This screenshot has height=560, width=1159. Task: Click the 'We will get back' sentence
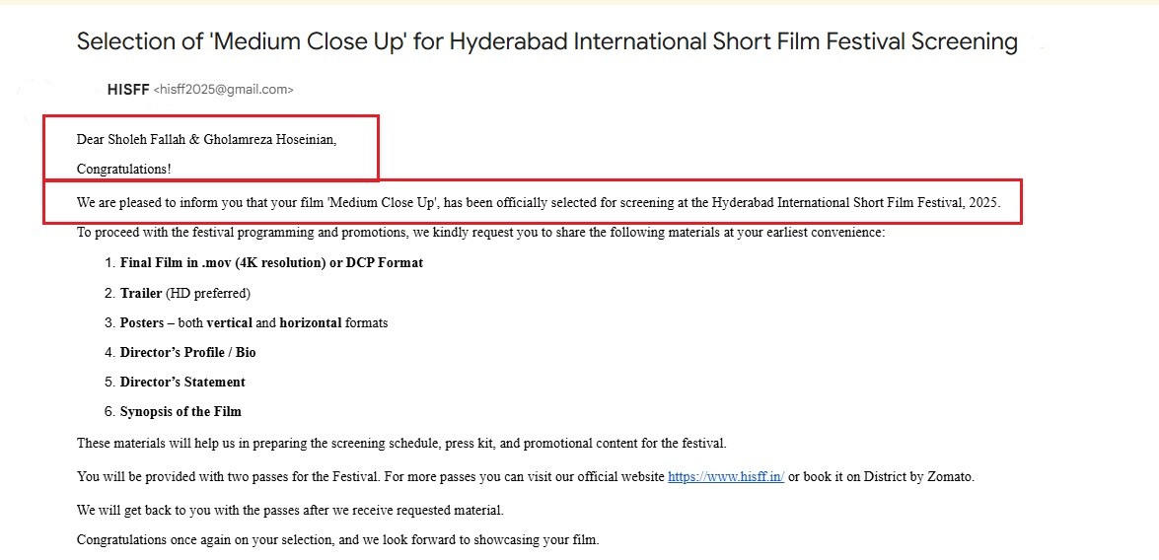tap(290, 510)
